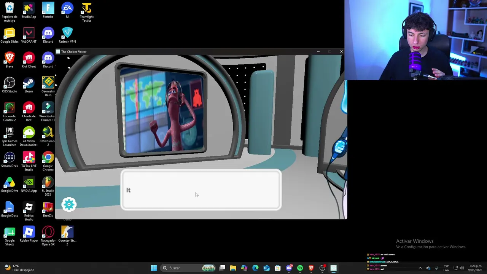Select the Brave desktop shortcut
487x274 pixels.
coord(10,60)
